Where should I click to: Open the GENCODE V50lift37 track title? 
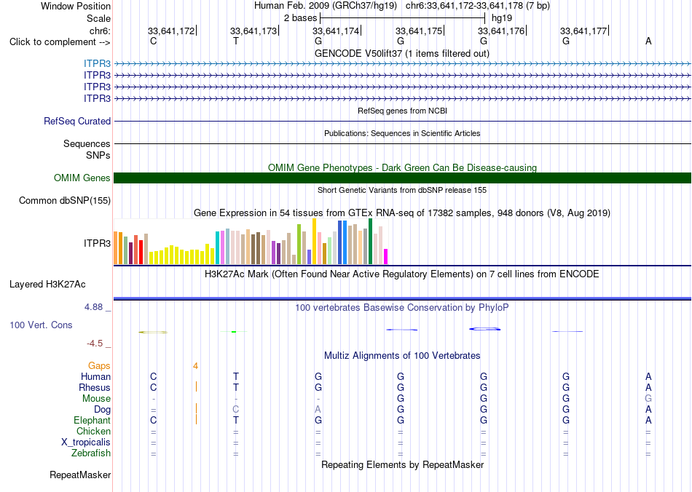pos(402,53)
